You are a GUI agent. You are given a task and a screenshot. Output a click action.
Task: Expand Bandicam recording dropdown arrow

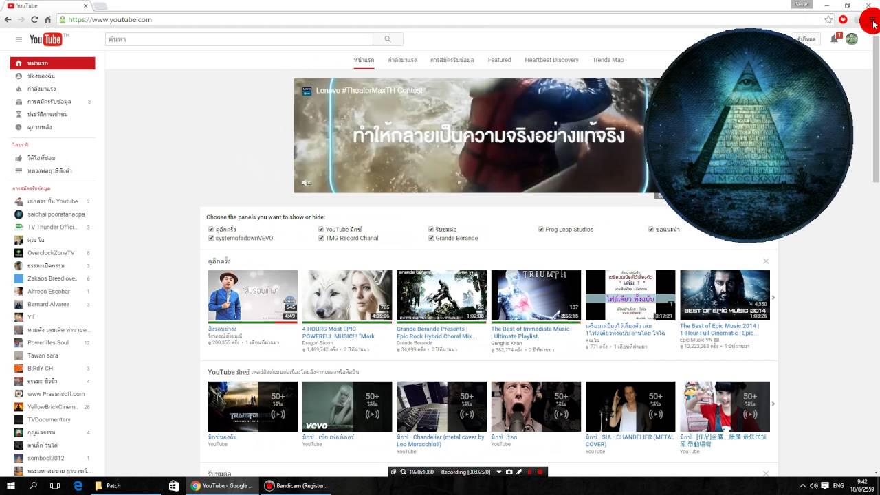tap(499, 472)
